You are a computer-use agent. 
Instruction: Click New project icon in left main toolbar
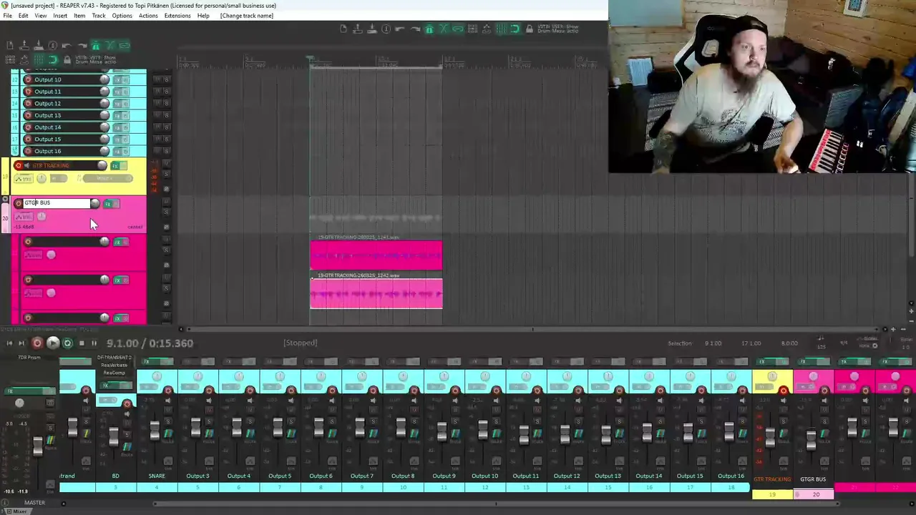(10, 45)
